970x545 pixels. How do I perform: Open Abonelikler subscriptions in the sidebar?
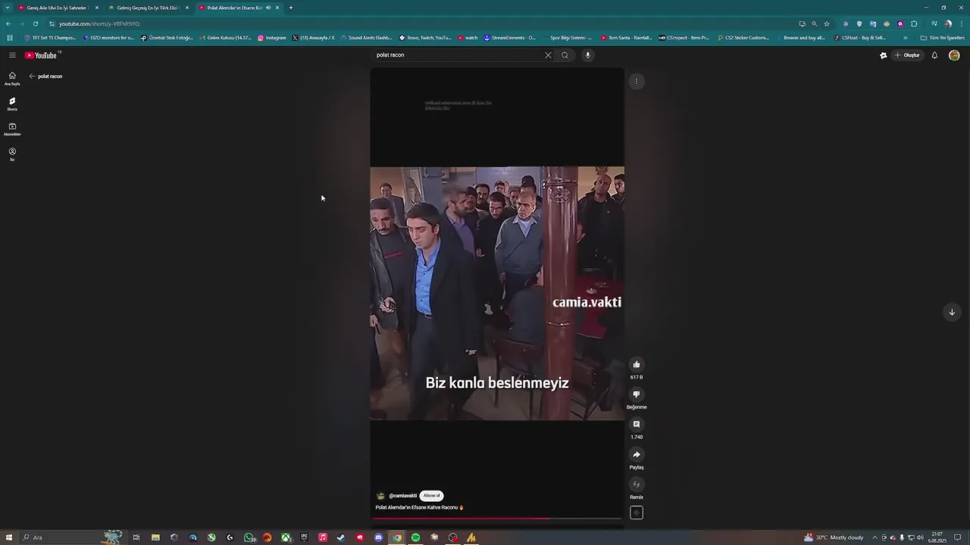[12, 129]
